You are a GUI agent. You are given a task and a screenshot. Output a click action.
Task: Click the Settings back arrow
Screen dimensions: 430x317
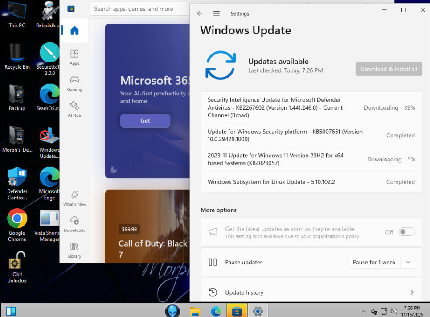click(200, 14)
